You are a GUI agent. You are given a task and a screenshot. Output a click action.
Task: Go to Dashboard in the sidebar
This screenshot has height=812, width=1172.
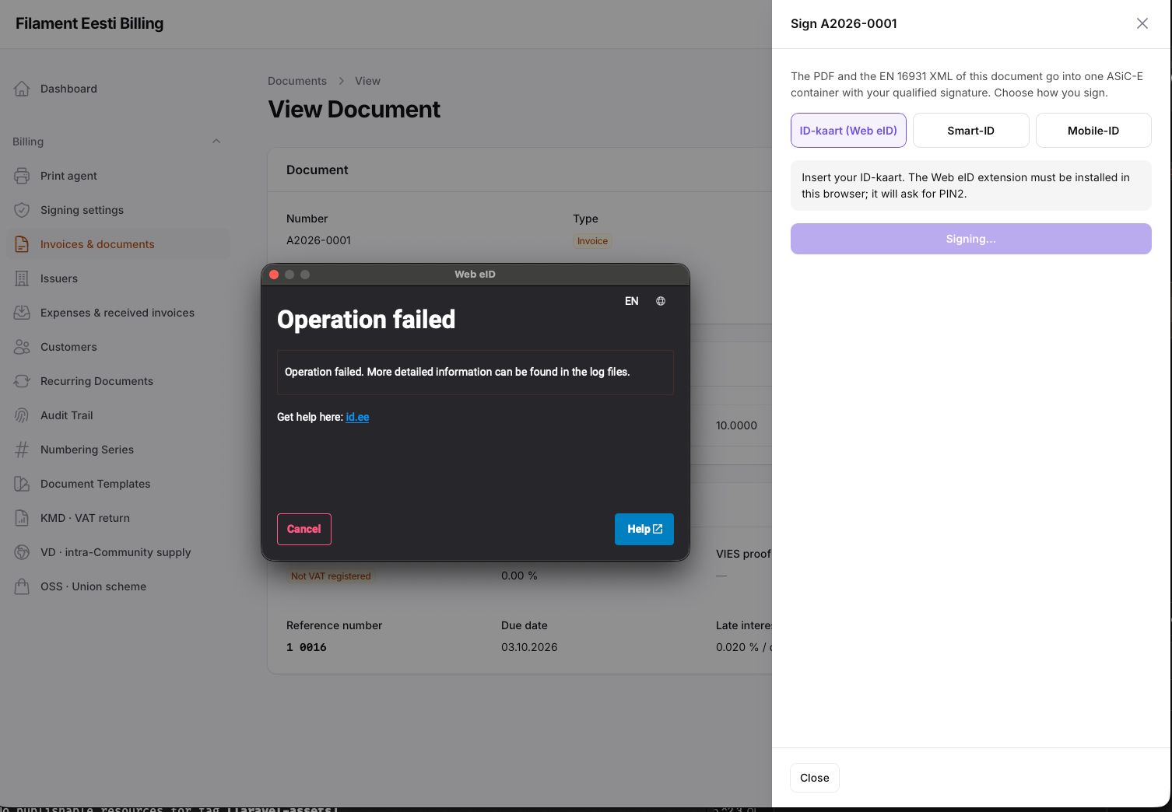click(118, 89)
